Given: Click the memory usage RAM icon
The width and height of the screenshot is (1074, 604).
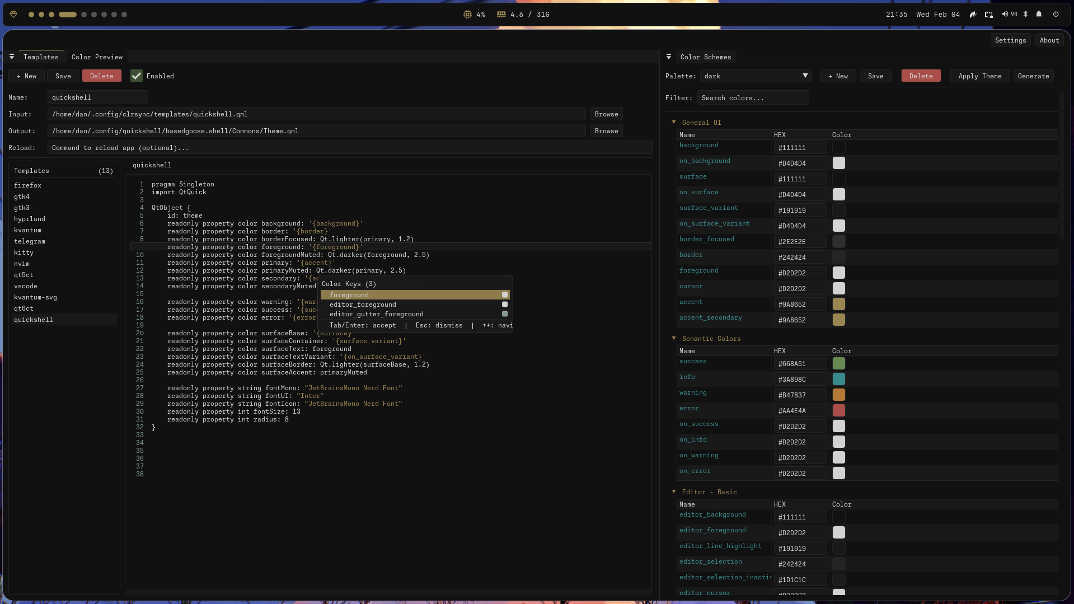Looking at the screenshot, I should tap(501, 15).
